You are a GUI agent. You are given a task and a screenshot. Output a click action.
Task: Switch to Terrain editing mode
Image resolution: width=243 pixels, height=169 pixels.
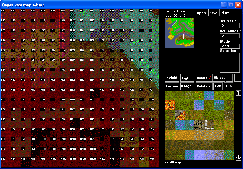tap(172, 86)
